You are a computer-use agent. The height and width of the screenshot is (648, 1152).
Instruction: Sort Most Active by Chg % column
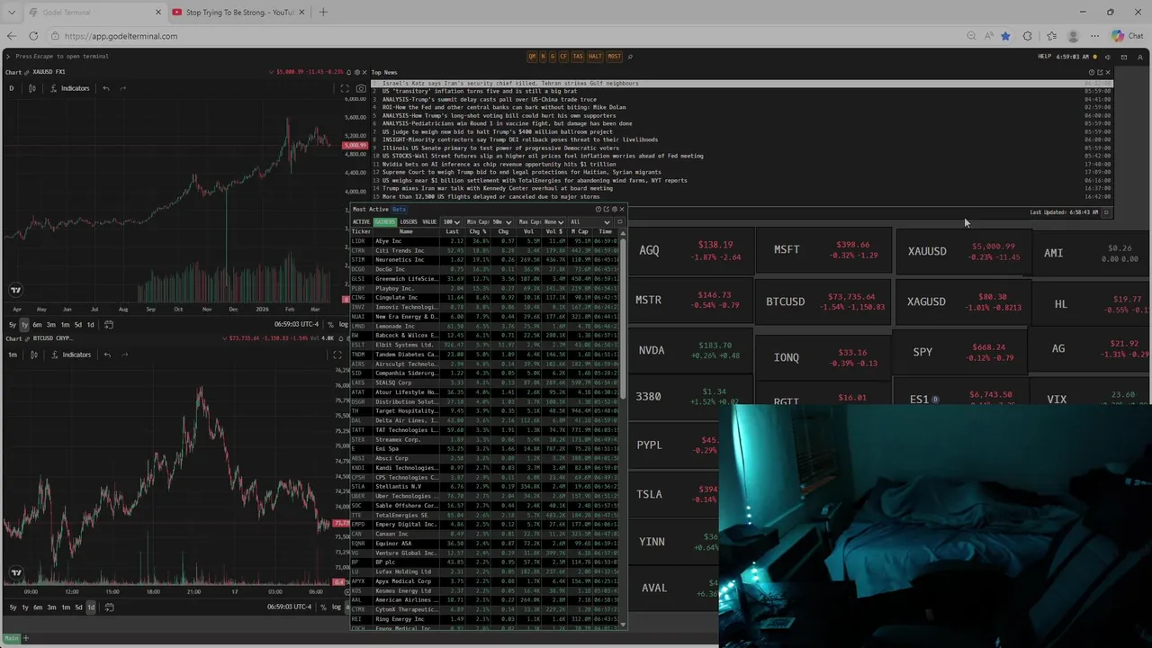pos(478,231)
